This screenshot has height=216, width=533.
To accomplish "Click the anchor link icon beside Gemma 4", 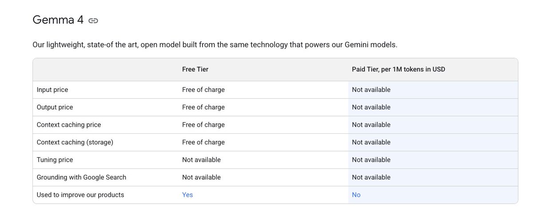I will click(x=93, y=20).
